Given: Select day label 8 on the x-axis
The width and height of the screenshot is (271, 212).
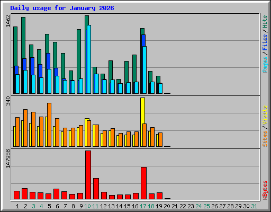Looking at the screenshot, I should click(x=73, y=206).
